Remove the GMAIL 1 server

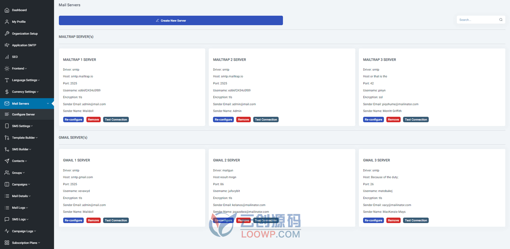pos(93,221)
